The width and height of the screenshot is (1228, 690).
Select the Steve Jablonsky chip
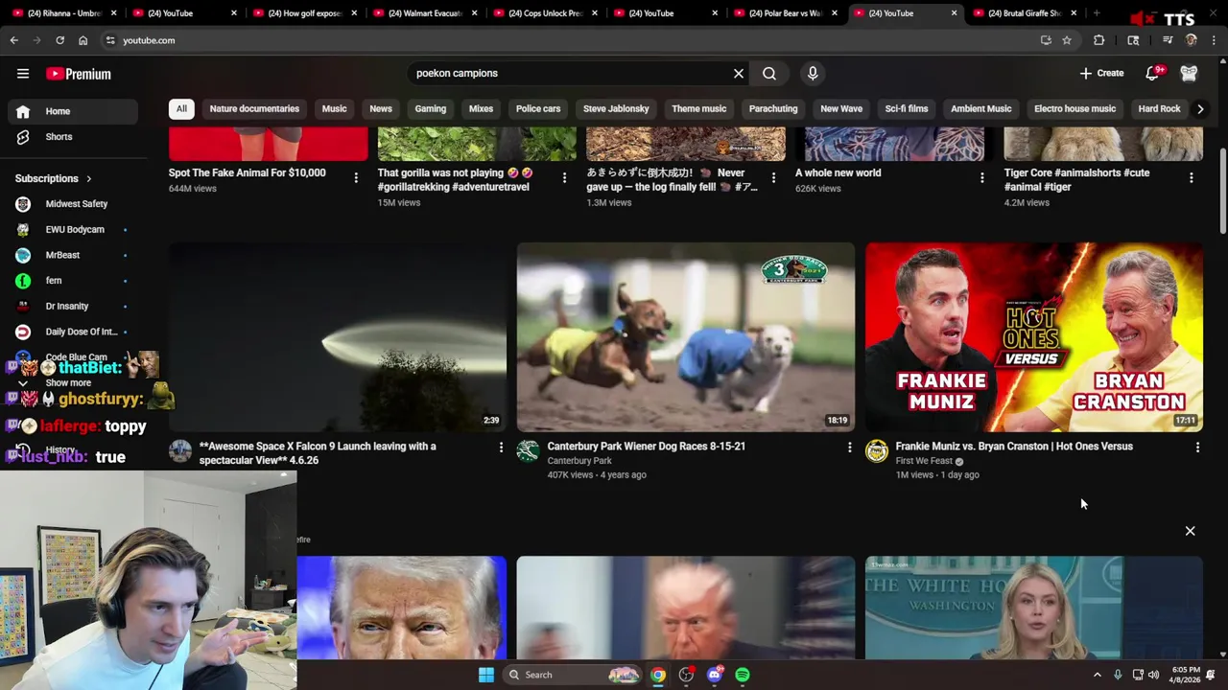[616, 108]
